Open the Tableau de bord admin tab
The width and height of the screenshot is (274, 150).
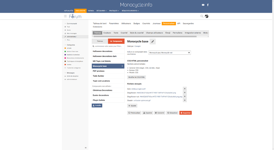pyautogui.click(x=100, y=23)
